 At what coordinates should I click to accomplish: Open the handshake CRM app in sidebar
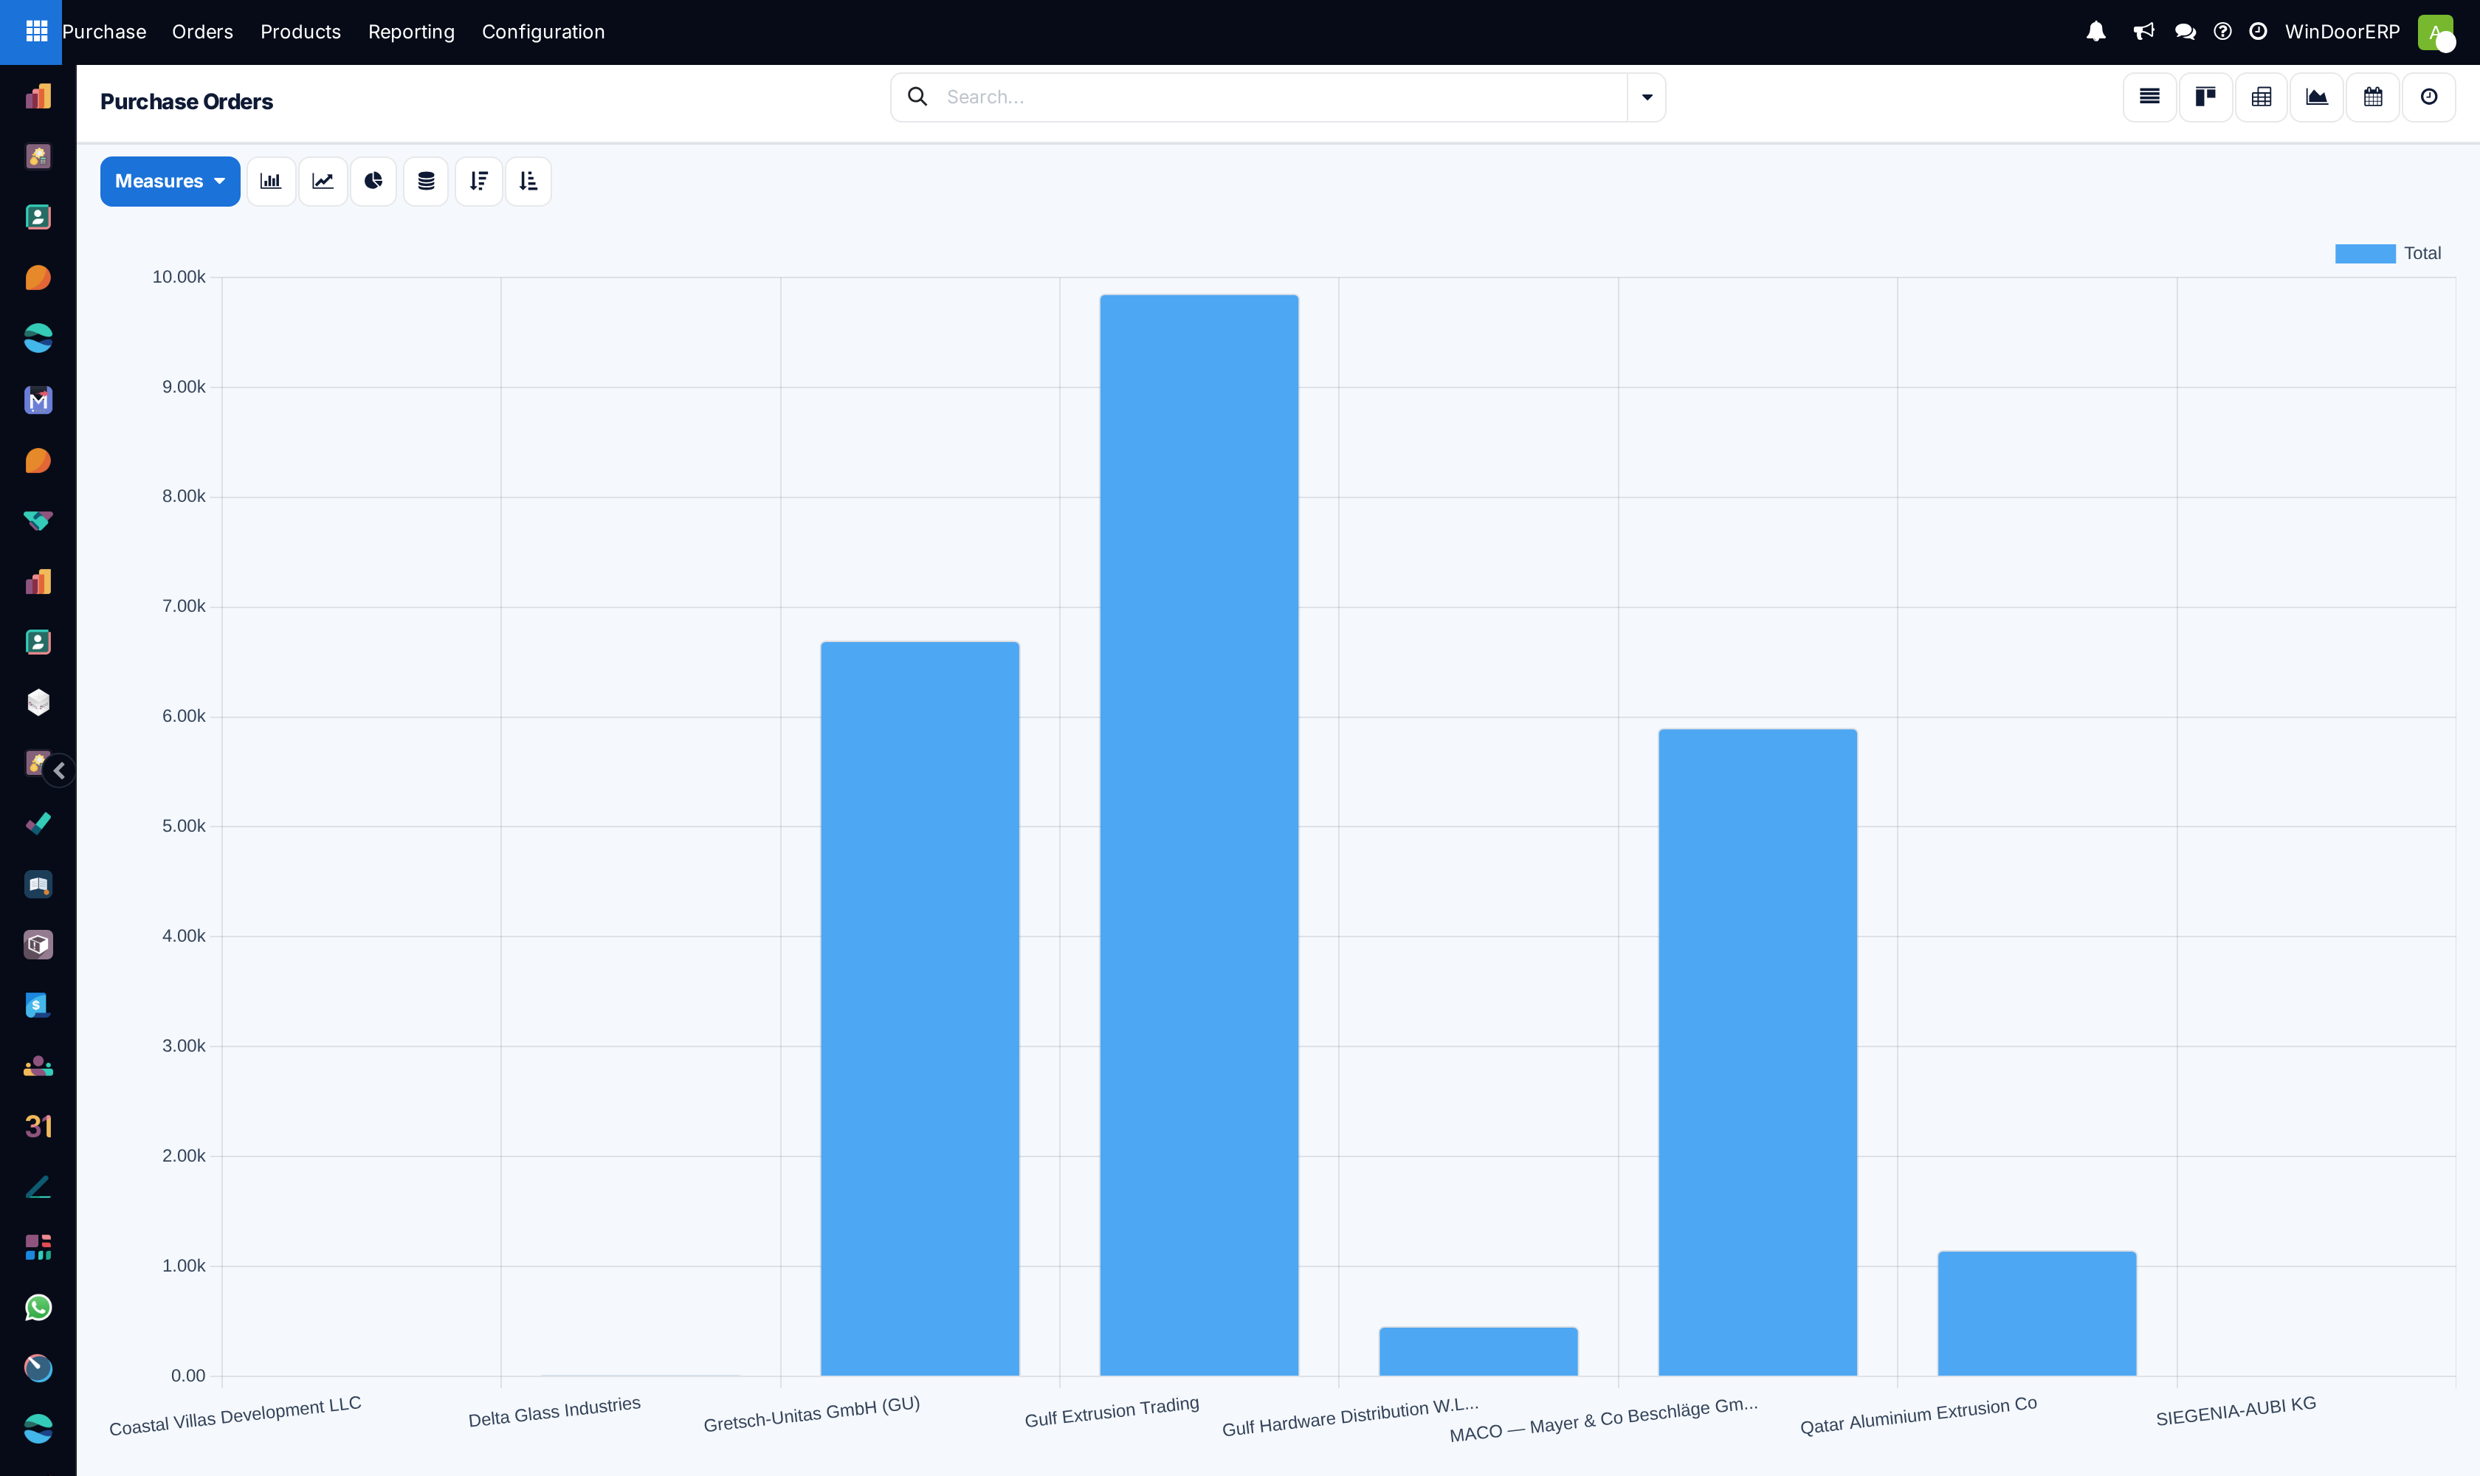click(38, 520)
